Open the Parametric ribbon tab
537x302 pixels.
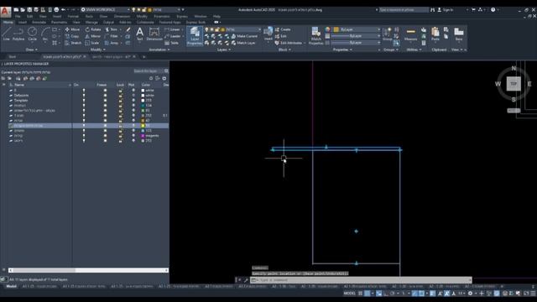[59, 23]
